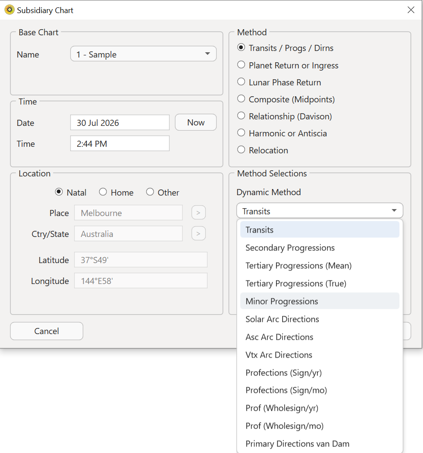
Task: Cancel the Subsidiary Chart dialog
Action: (x=47, y=331)
